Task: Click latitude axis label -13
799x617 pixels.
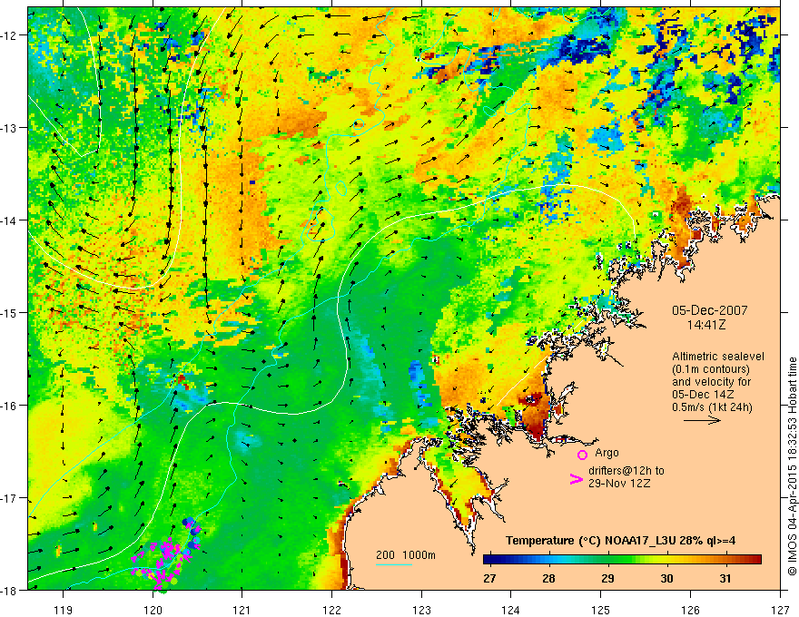Action: (10, 128)
